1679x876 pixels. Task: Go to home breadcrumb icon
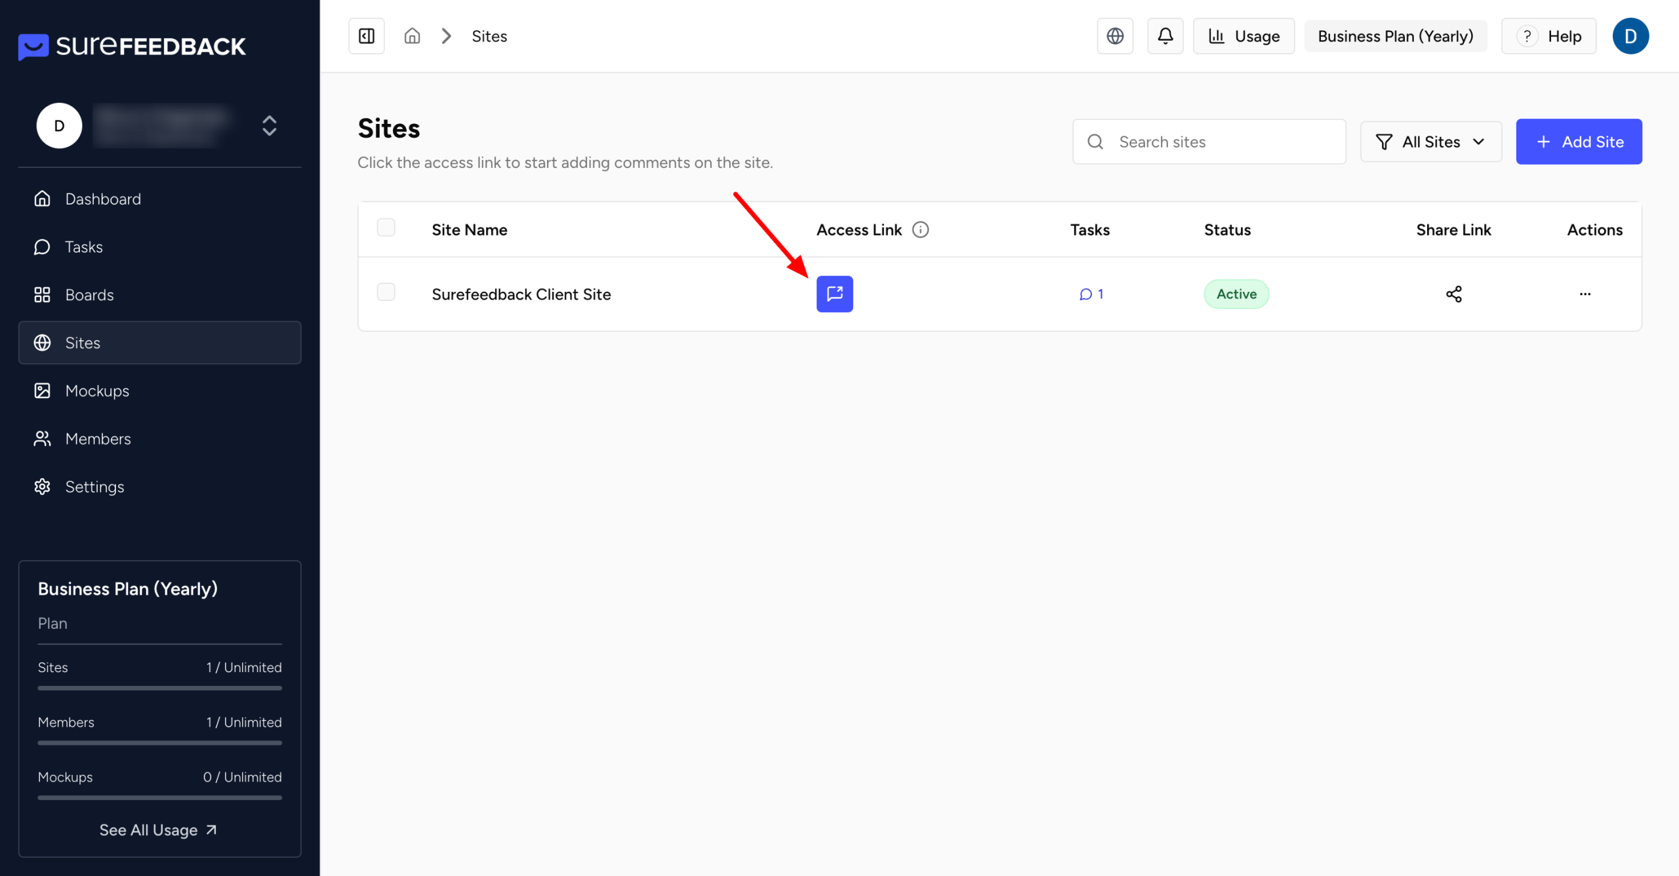pyautogui.click(x=412, y=36)
